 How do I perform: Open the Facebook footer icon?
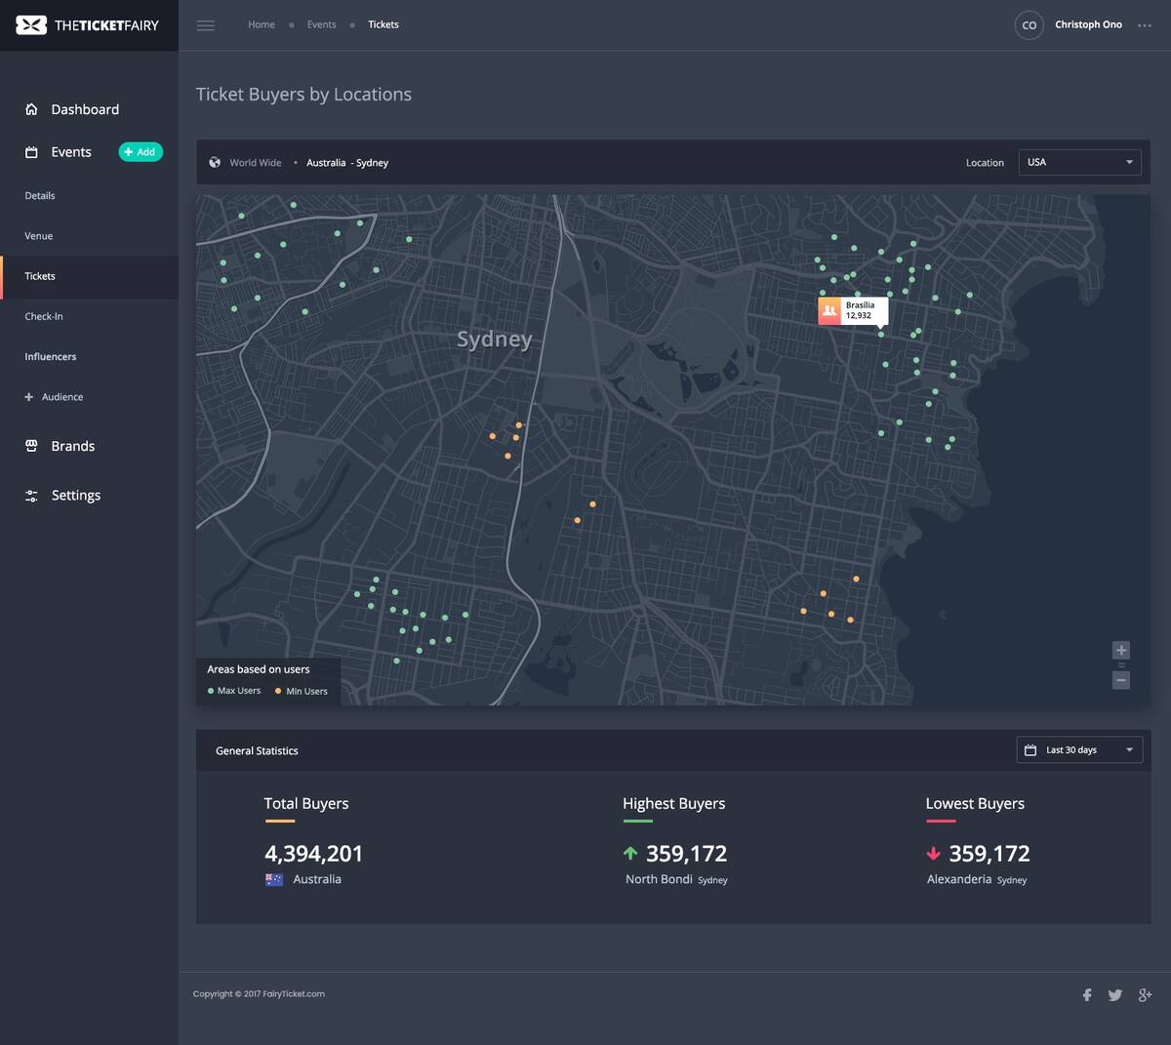tap(1087, 995)
